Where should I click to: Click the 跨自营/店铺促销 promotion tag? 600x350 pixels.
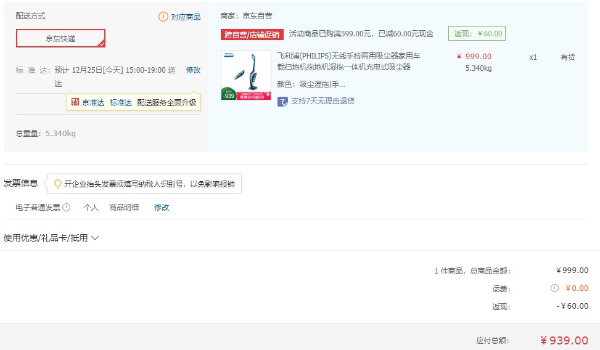coord(252,35)
